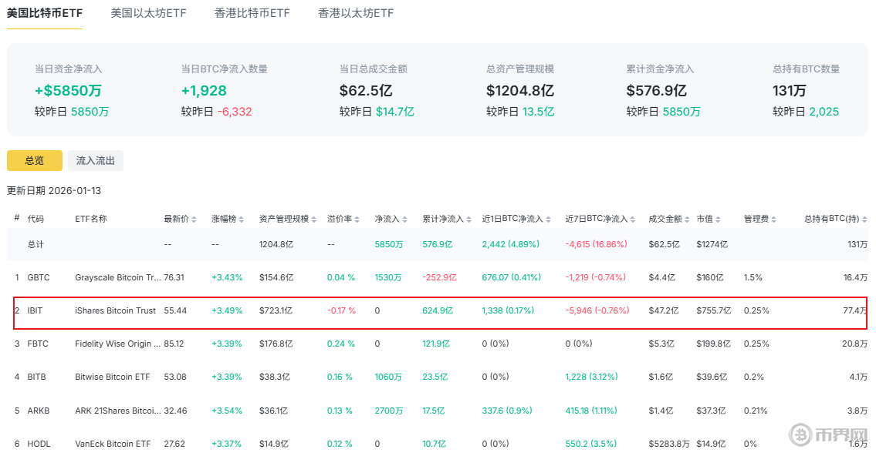Image resolution: width=876 pixels, height=456 pixels.
Task: Open VanEck Bitcoin ETF name
Action: click(113, 444)
